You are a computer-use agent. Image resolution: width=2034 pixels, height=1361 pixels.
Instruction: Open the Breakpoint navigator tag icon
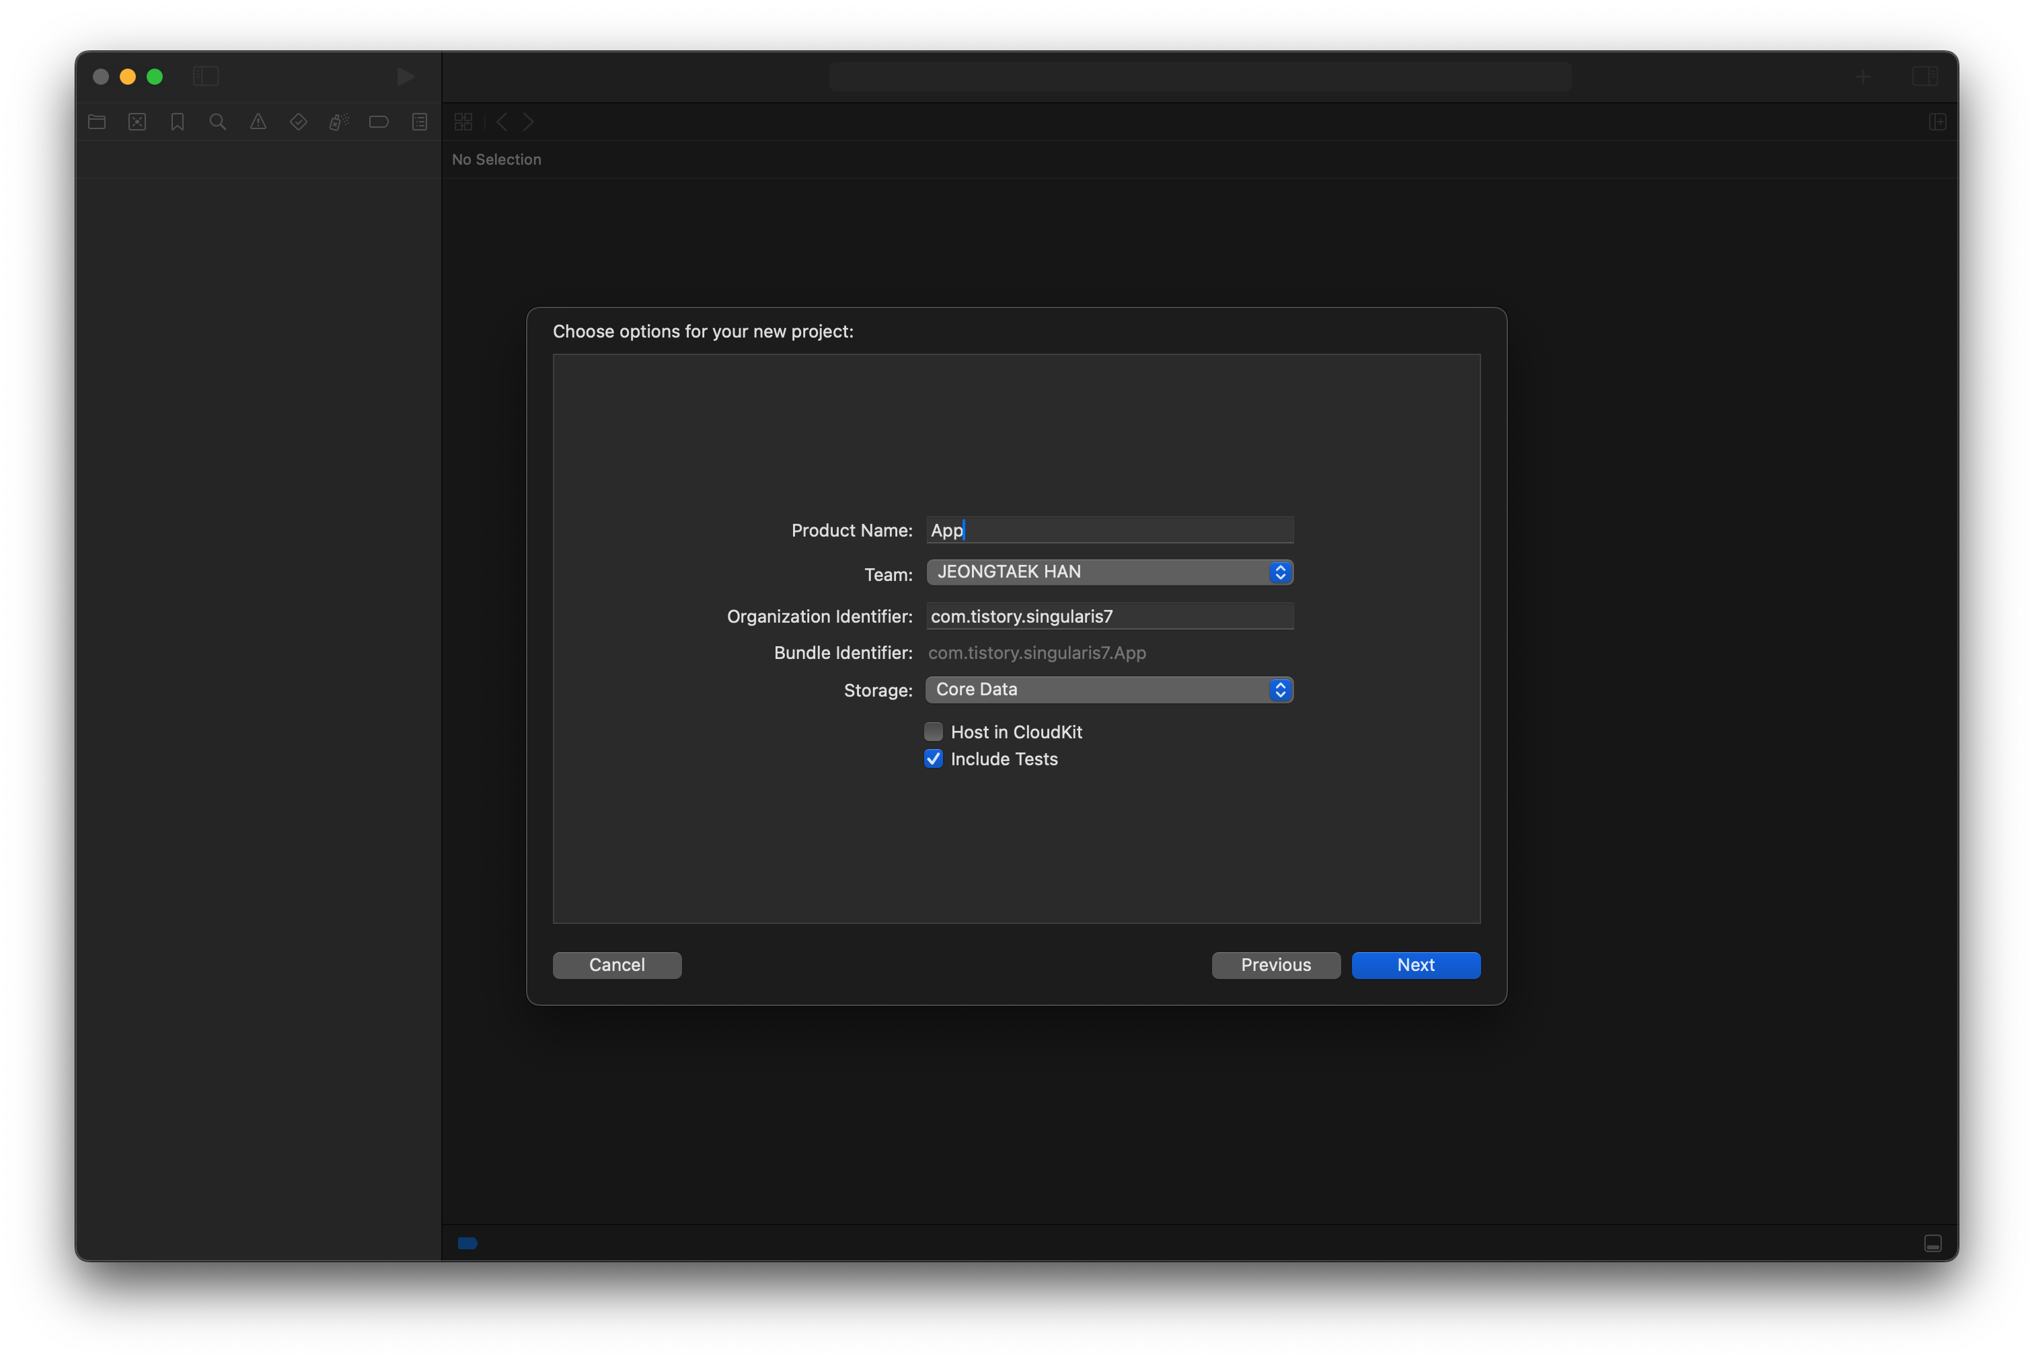point(379,122)
